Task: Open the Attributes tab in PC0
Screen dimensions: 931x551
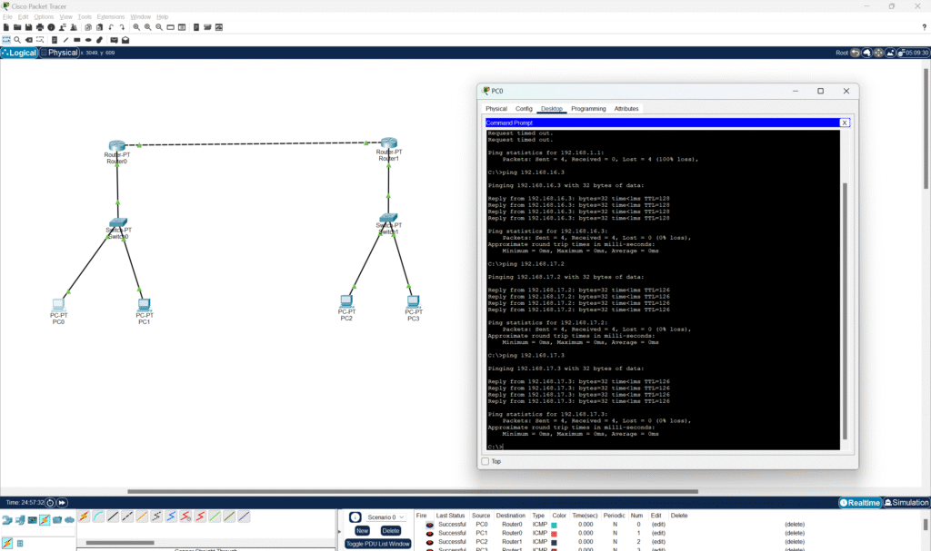Action: coord(626,109)
